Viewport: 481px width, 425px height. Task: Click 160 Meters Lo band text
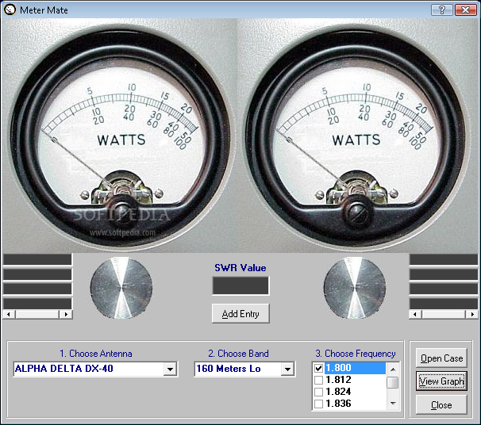(229, 369)
